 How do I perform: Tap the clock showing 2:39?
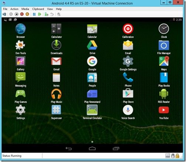coord(179,20)
